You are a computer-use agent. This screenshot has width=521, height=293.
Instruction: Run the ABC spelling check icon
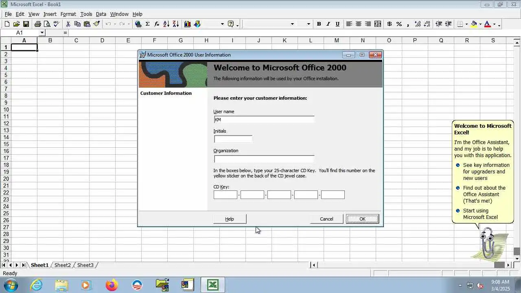click(x=57, y=24)
